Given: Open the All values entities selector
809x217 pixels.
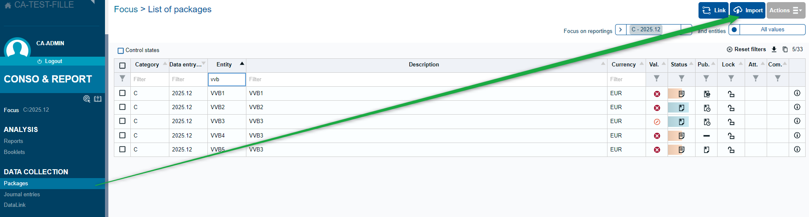Looking at the screenshot, I should pyautogui.click(x=772, y=30).
